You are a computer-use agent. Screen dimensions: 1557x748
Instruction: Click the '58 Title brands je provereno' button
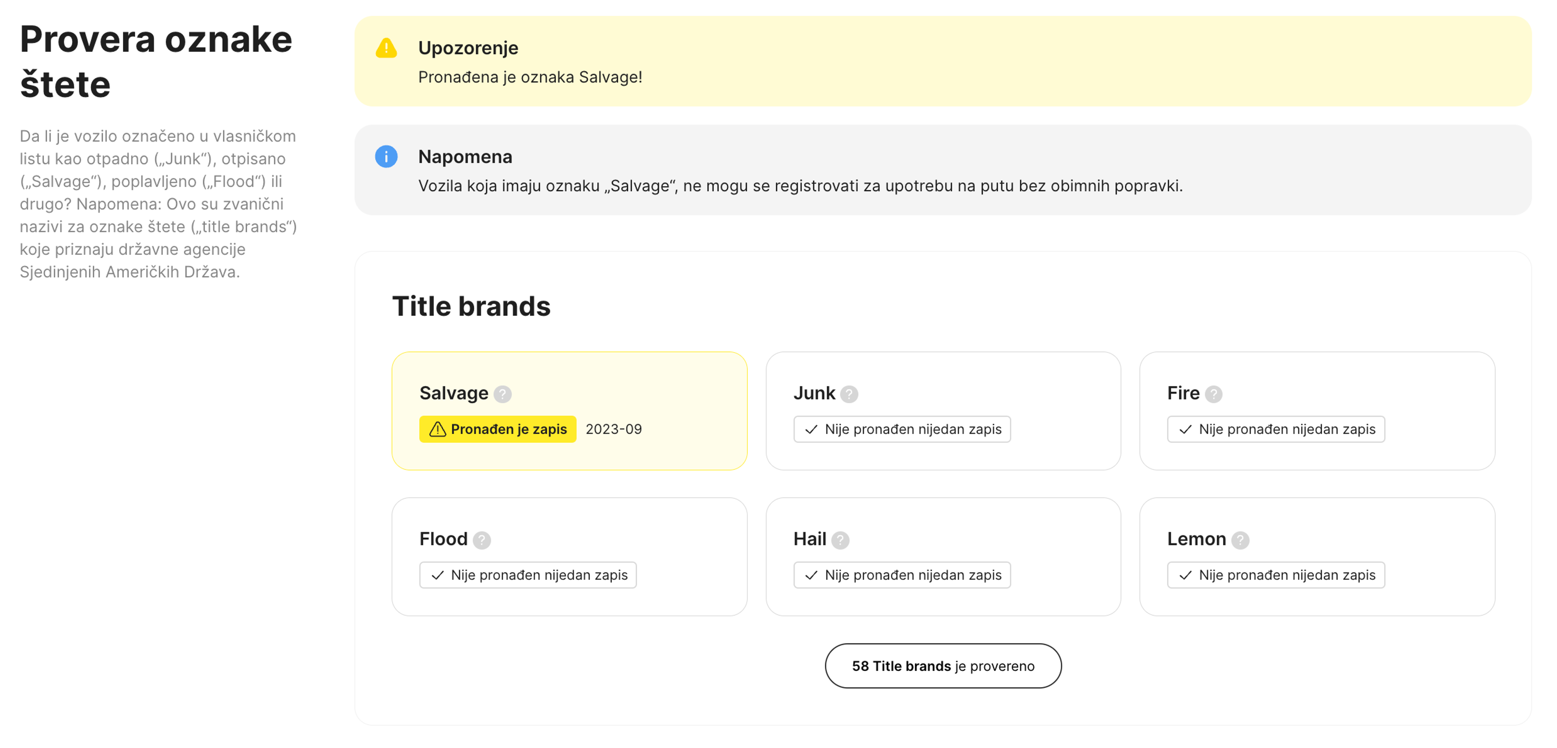(x=942, y=665)
